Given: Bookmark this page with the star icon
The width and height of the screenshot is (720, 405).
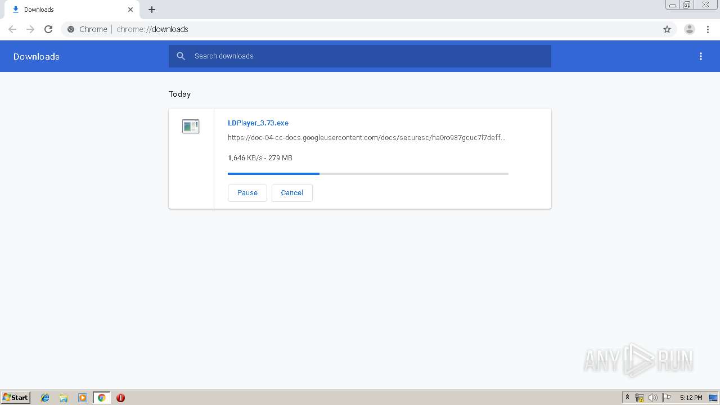Looking at the screenshot, I should coord(667,29).
